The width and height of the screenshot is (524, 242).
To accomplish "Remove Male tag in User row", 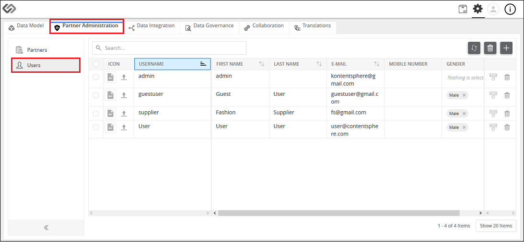I will (x=464, y=127).
